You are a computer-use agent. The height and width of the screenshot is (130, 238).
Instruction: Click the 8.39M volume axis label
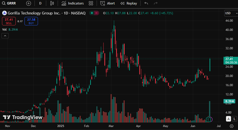tap(229, 101)
